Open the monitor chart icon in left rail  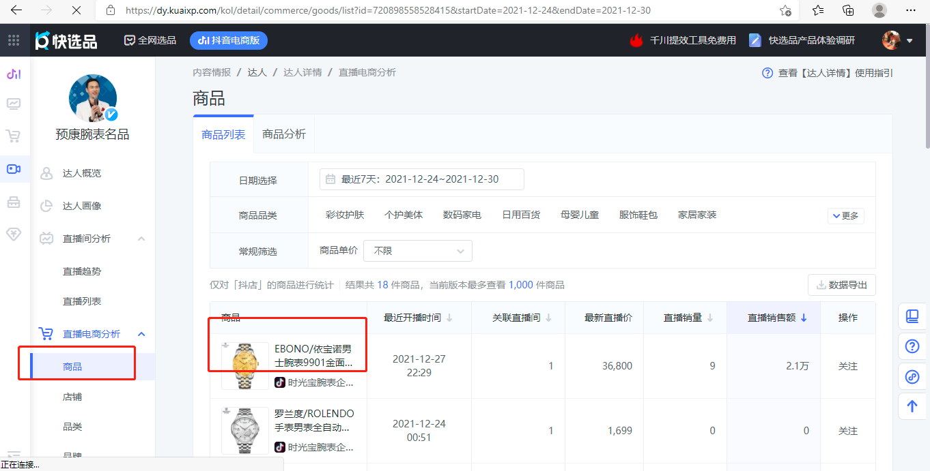coord(14,104)
